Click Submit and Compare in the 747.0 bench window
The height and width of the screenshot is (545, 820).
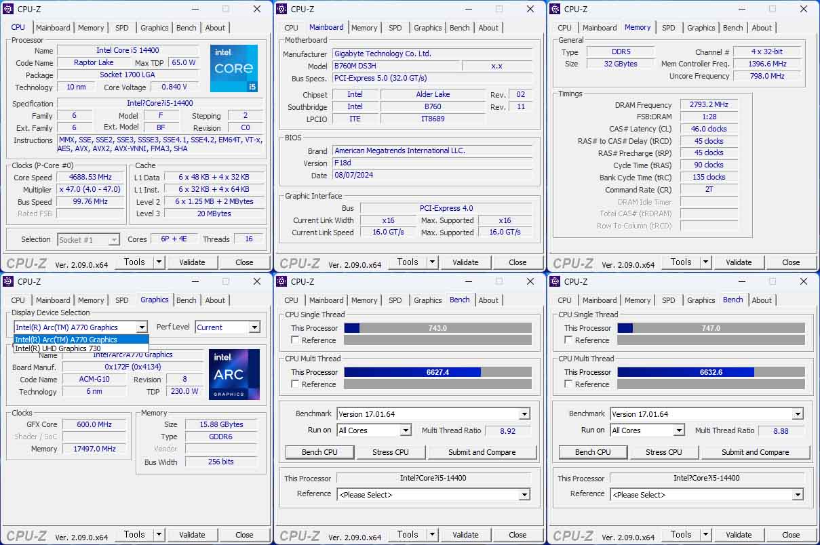coord(755,452)
